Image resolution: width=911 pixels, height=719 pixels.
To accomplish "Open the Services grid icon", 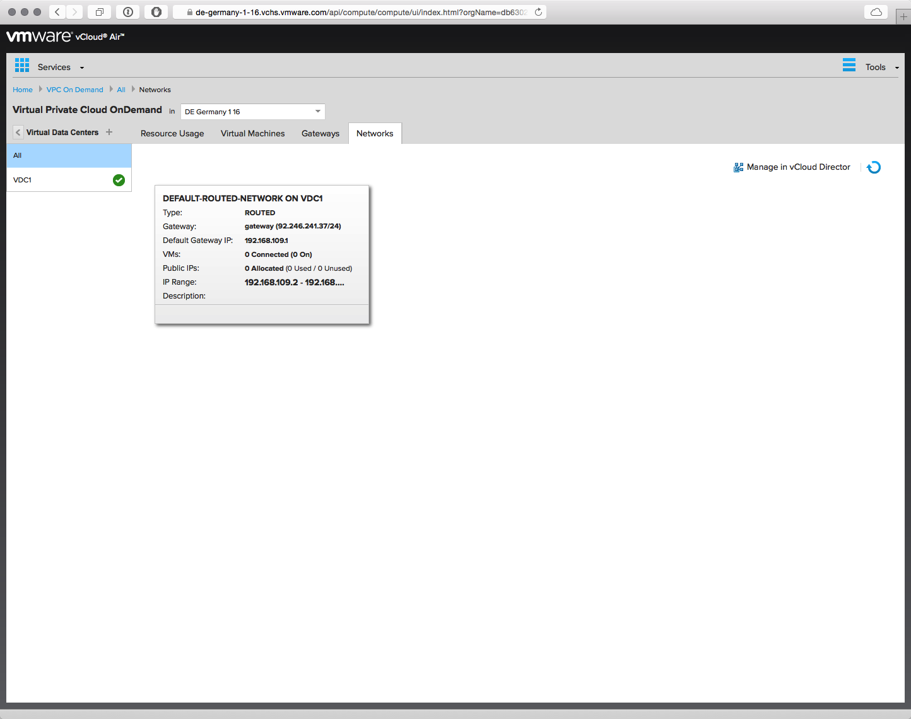I will (22, 65).
